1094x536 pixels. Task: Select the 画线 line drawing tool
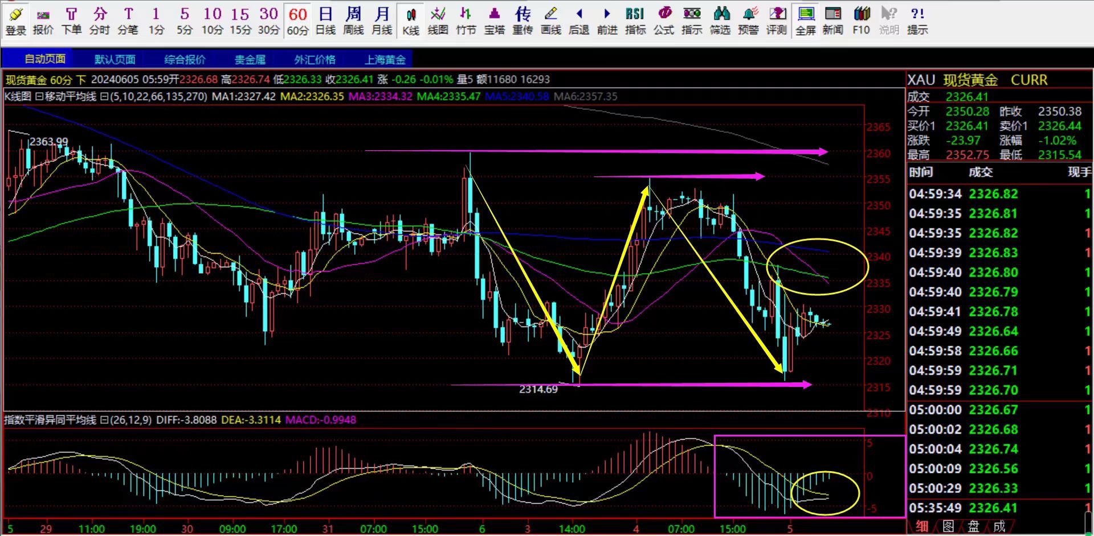550,21
